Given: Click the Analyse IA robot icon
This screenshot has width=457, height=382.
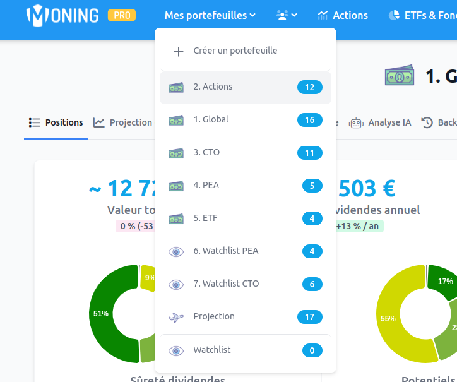Looking at the screenshot, I should point(356,122).
